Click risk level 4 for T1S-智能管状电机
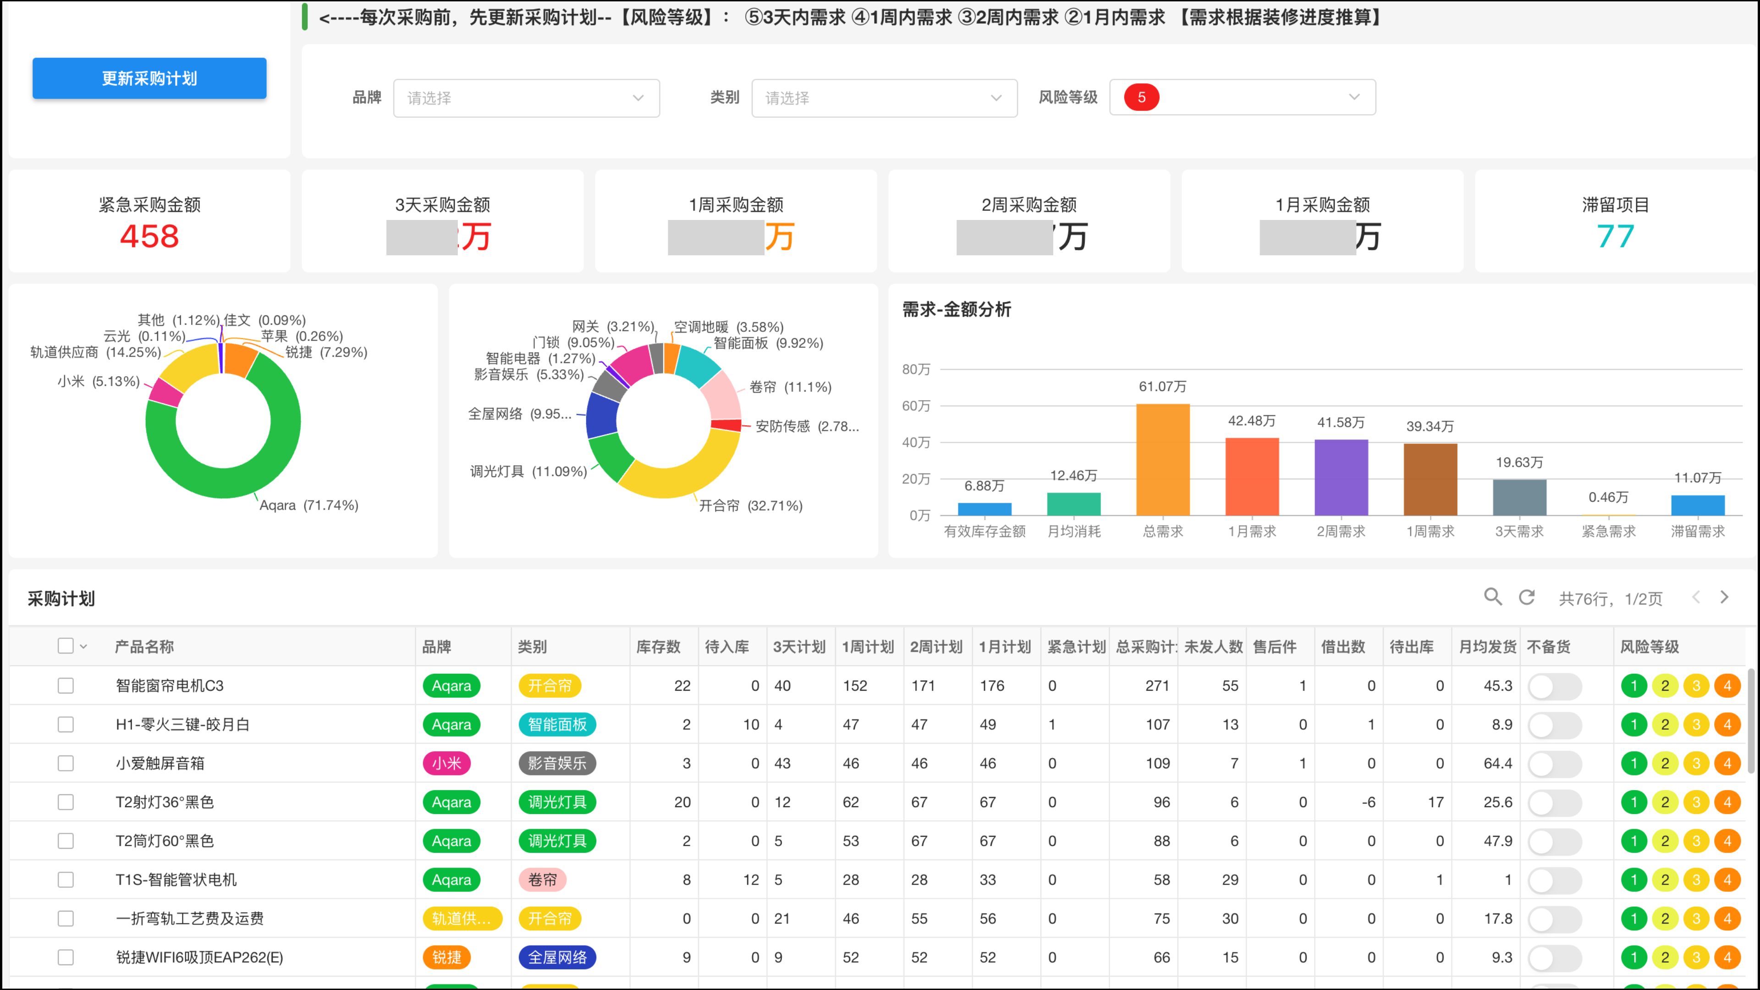The width and height of the screenshot is (1760, 990). pos(1728,880)
